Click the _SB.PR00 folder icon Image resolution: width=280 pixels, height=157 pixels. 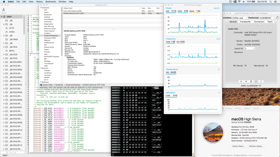tap(7, 40)
